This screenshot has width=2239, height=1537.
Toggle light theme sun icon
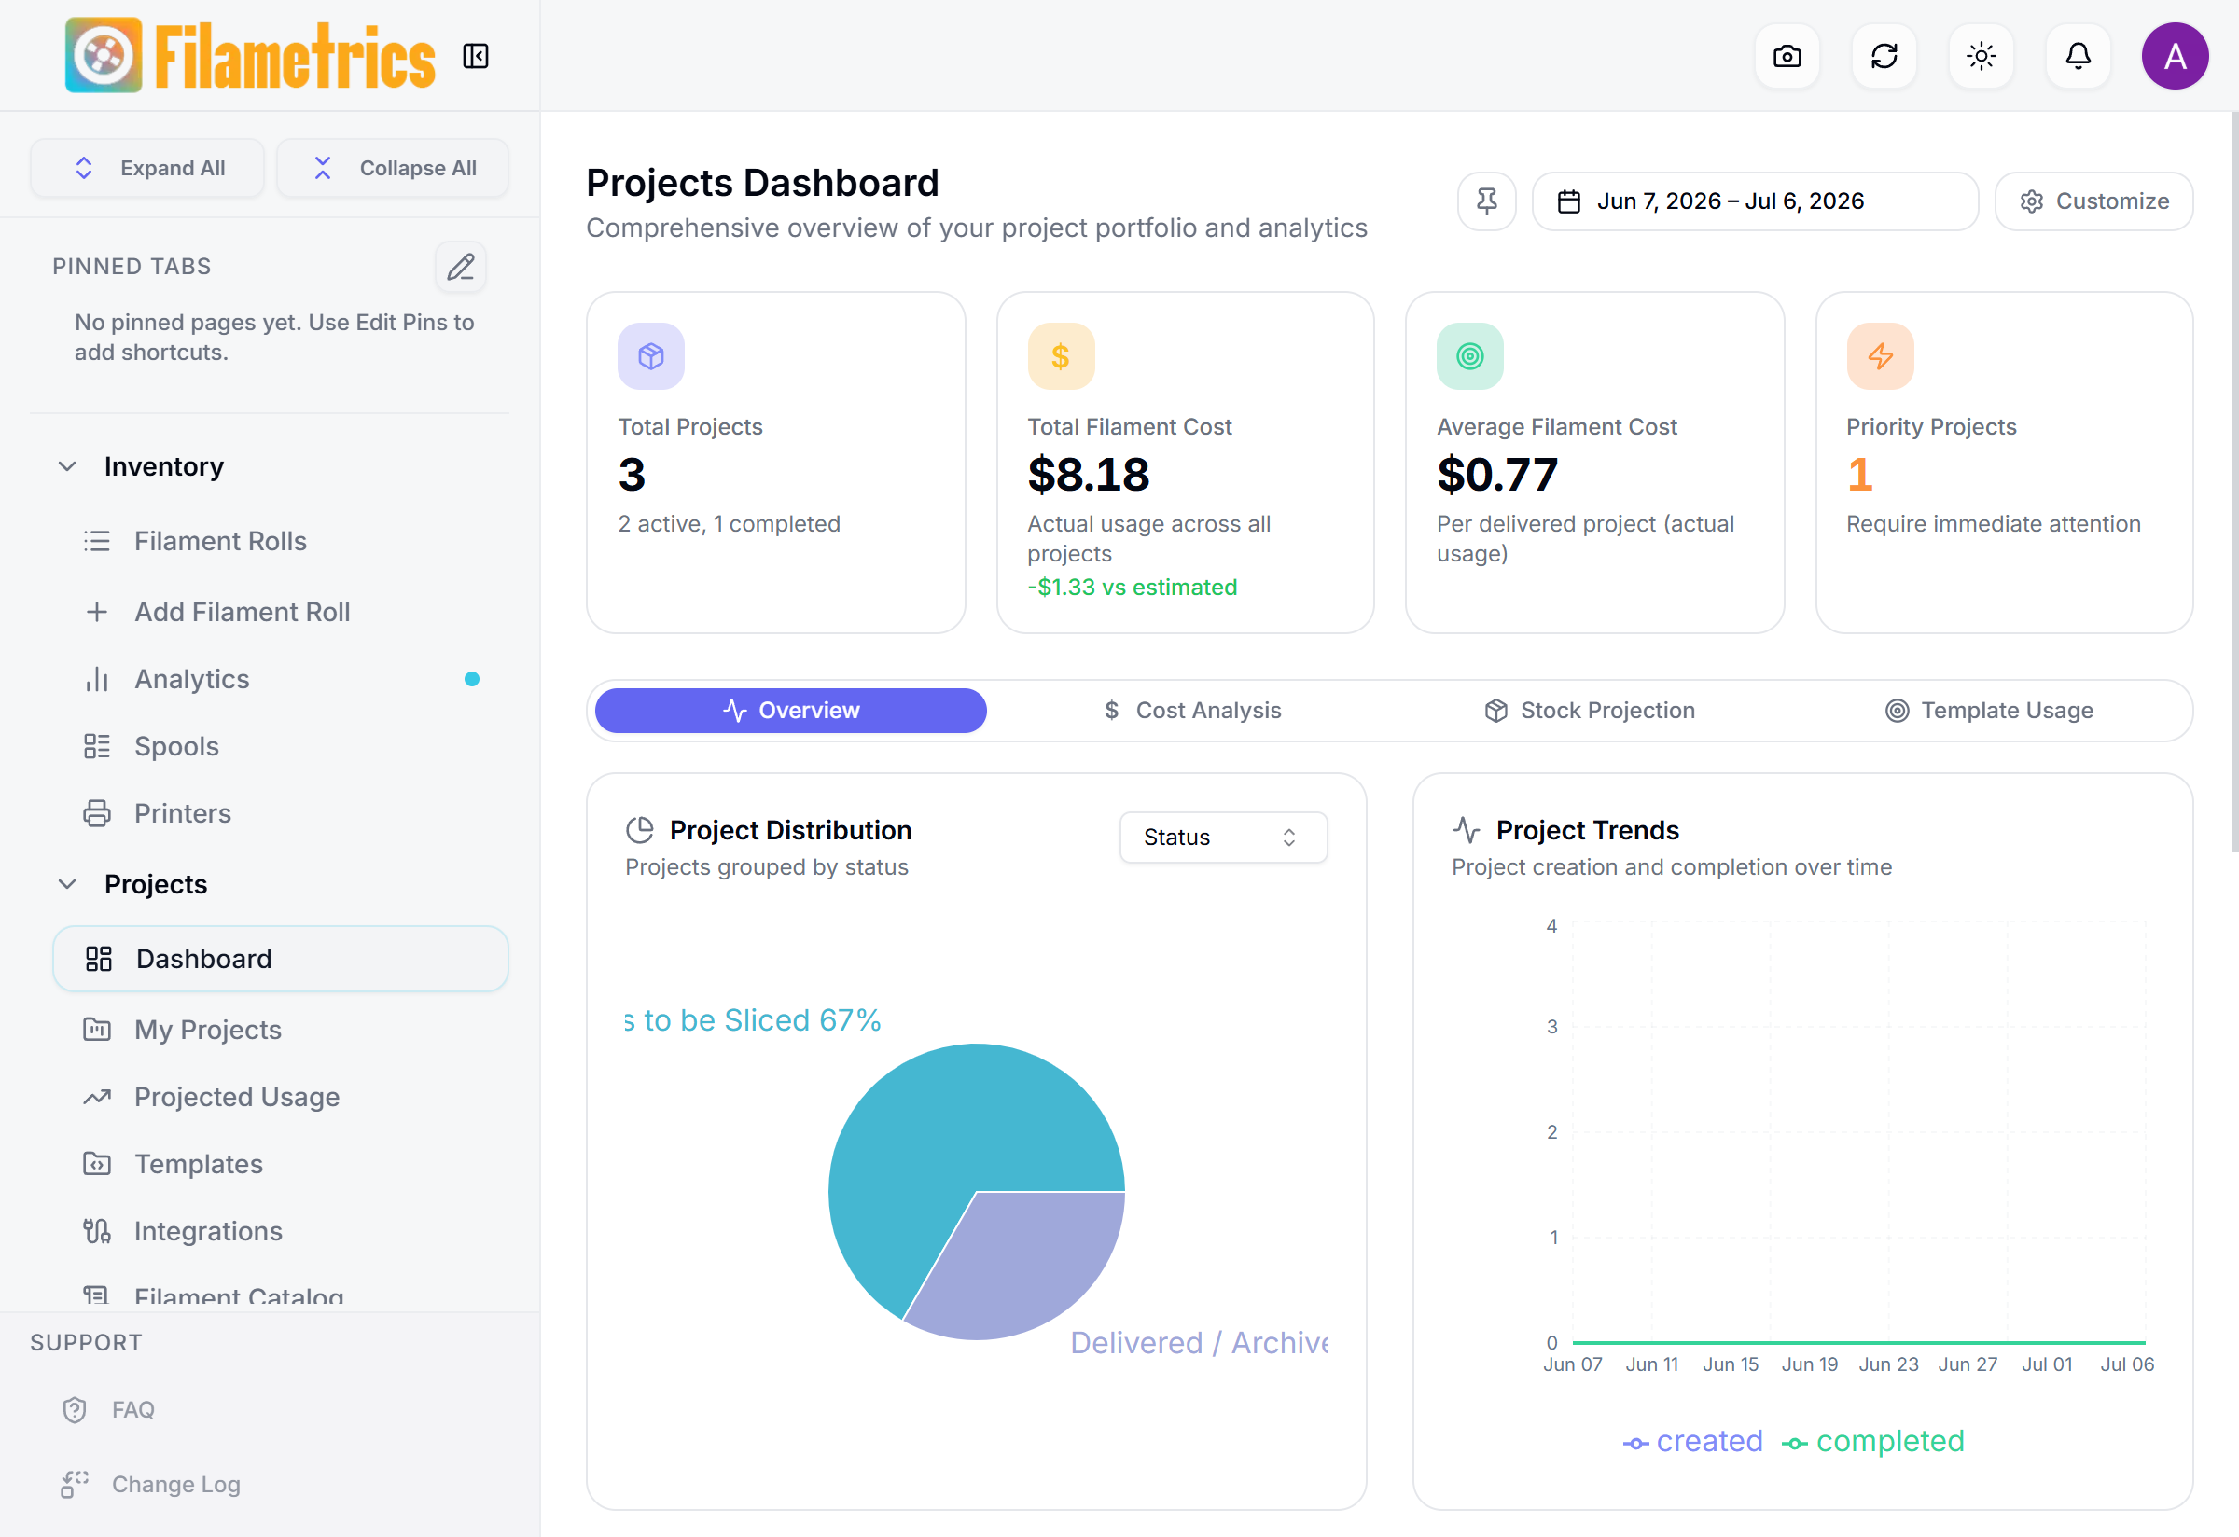click(x=1981, y=56)
